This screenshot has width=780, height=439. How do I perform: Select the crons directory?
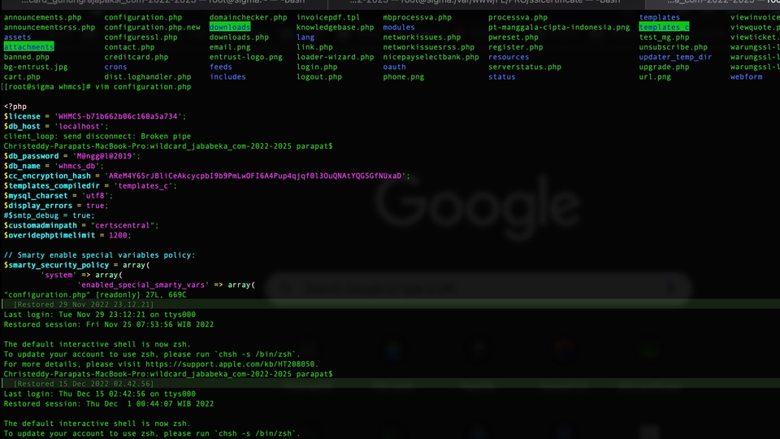[116, 67]
